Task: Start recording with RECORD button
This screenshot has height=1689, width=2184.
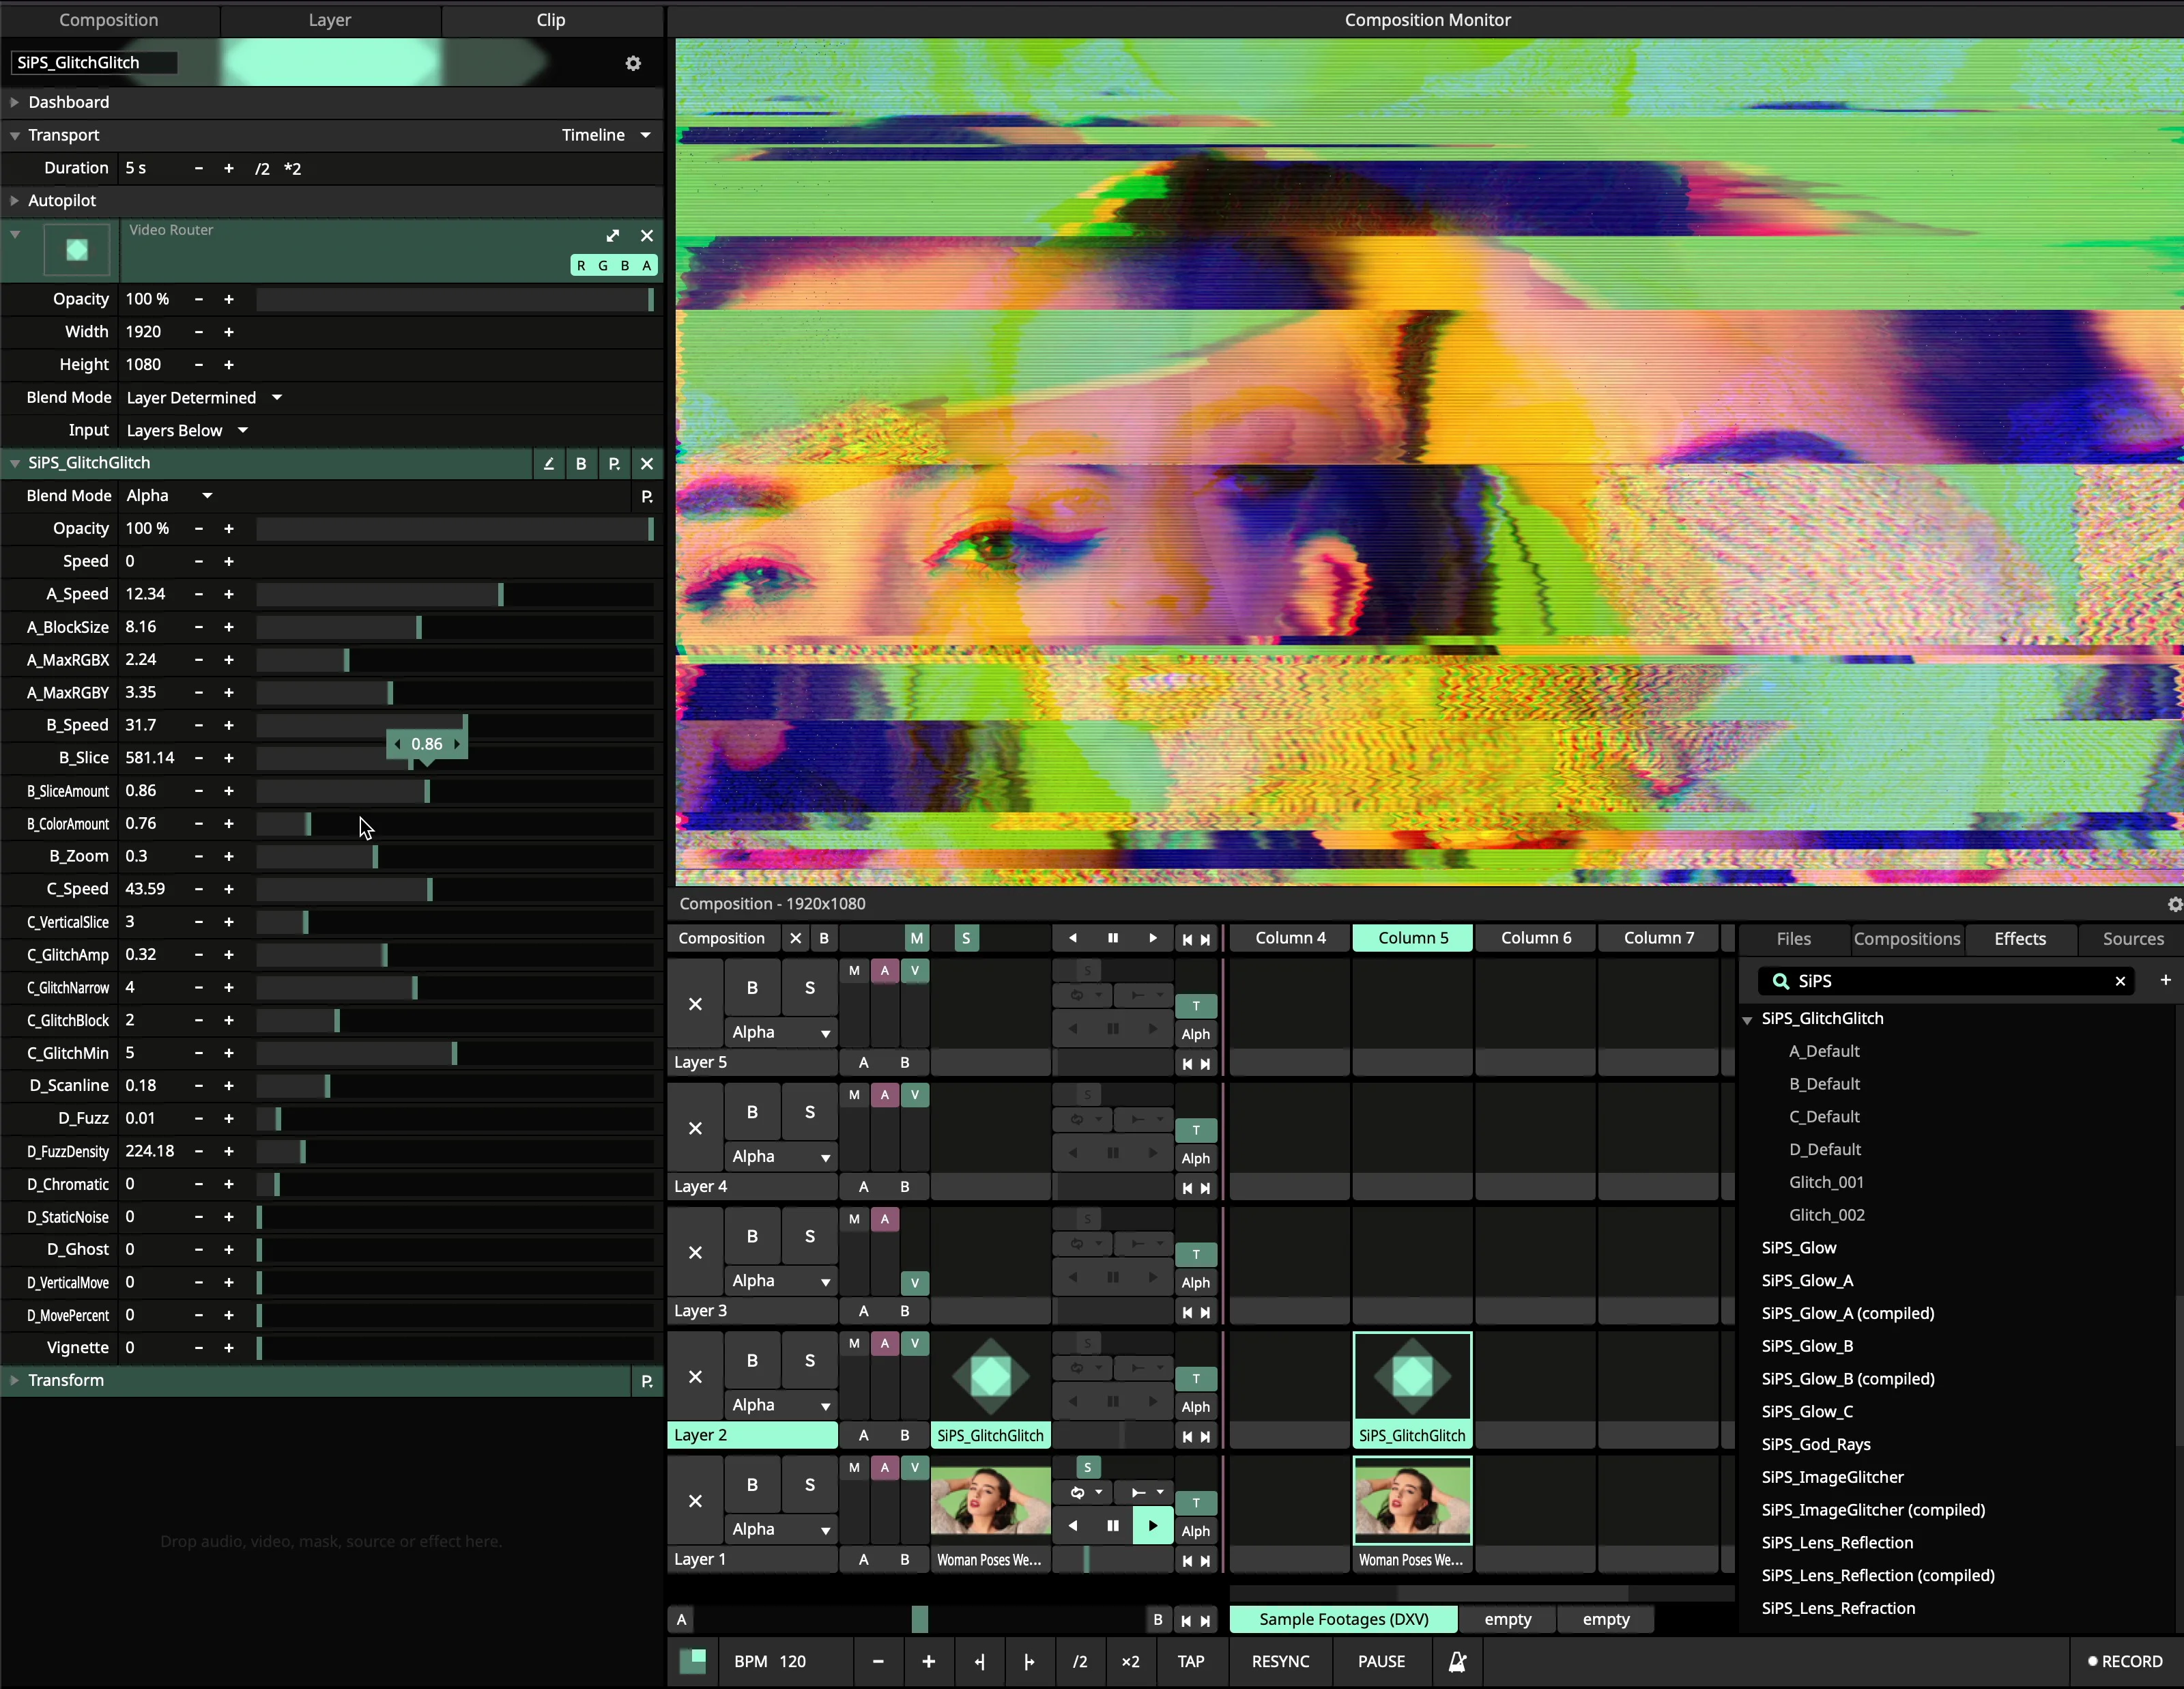Action: tap(2125, 1661)
